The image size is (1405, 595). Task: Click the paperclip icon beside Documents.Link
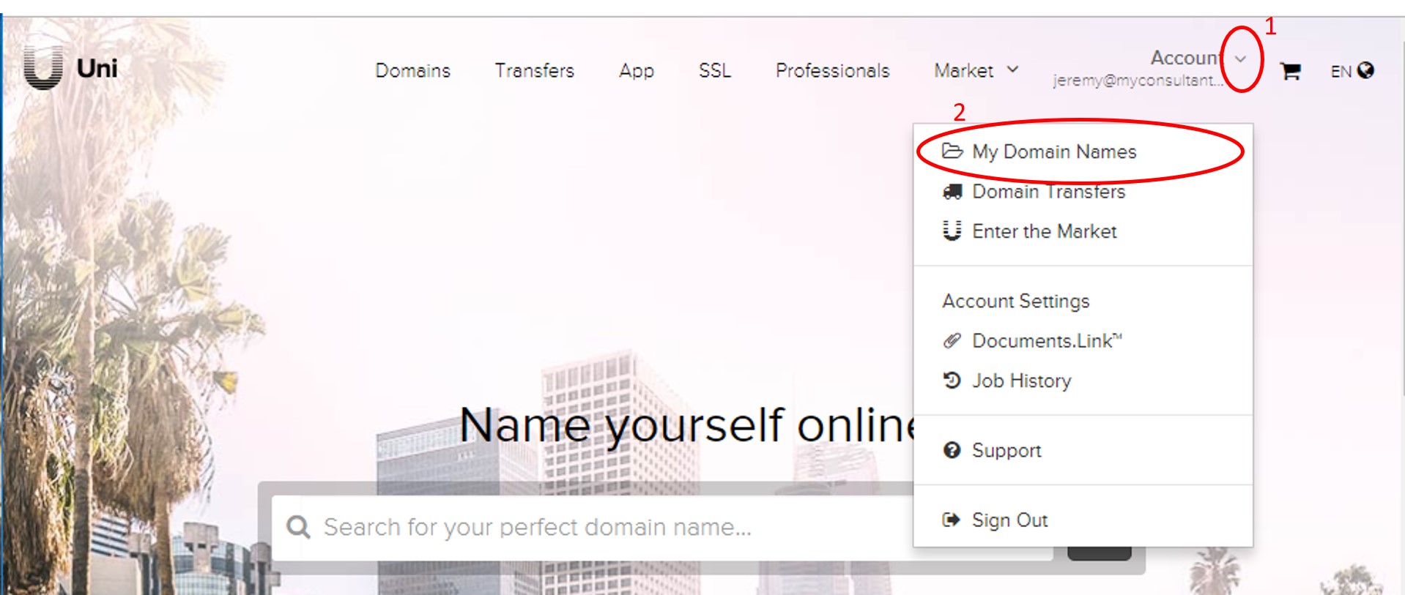click(952, 340)
